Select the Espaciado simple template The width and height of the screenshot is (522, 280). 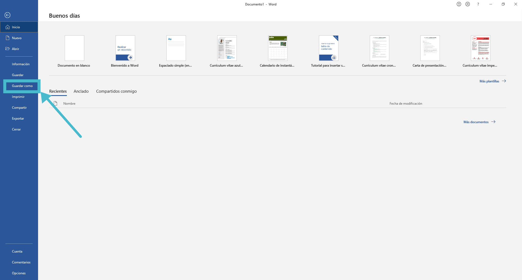176,51
